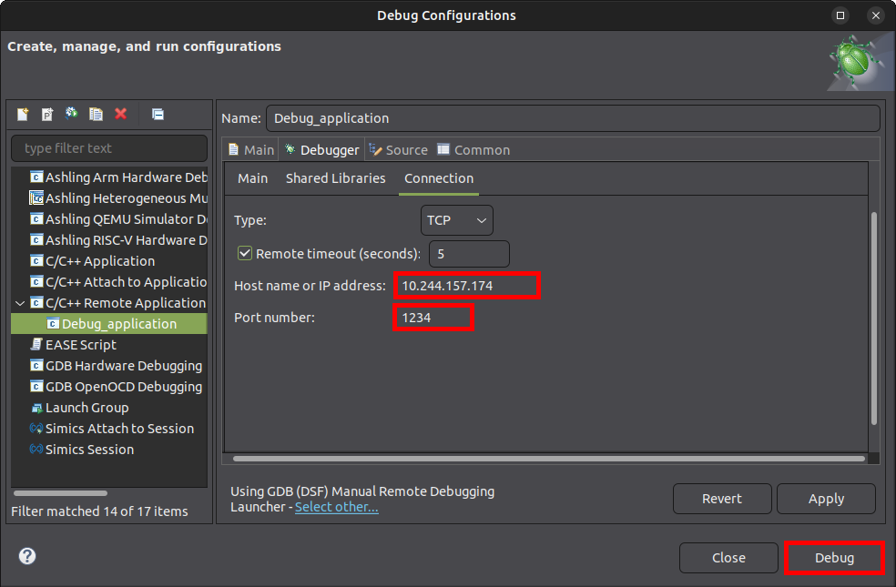Open the connection Type TCP dropdown
This screenshot has height=587, width=896.
click(456, 220)
